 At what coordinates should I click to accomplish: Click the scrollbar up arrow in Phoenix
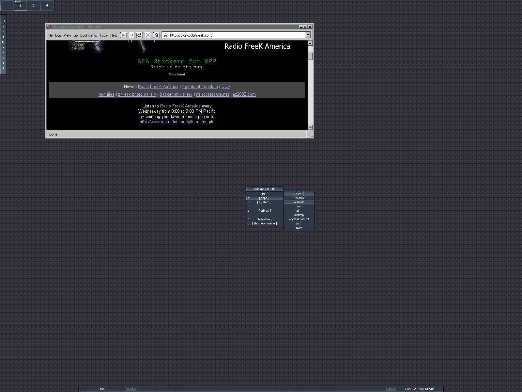[310, 43]
